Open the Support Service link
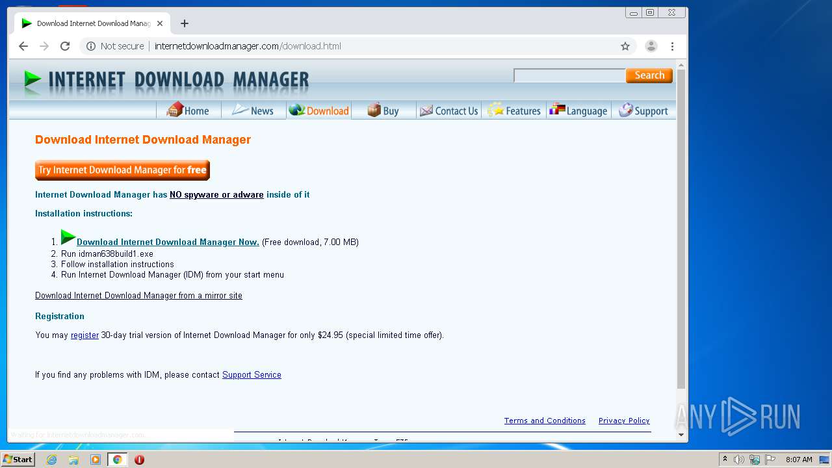The width and height of the screenshot is (832, 468). 252,375
